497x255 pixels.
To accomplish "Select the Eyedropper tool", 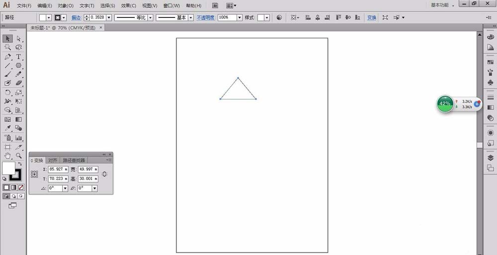I will tap(7, 128).
